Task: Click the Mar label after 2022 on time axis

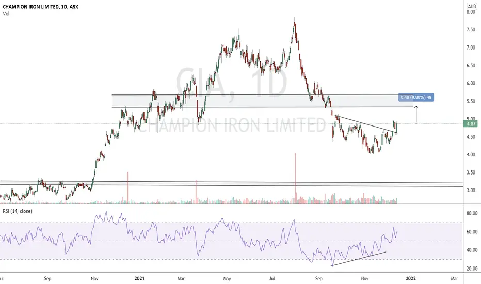Action: (x=454, y=278)
